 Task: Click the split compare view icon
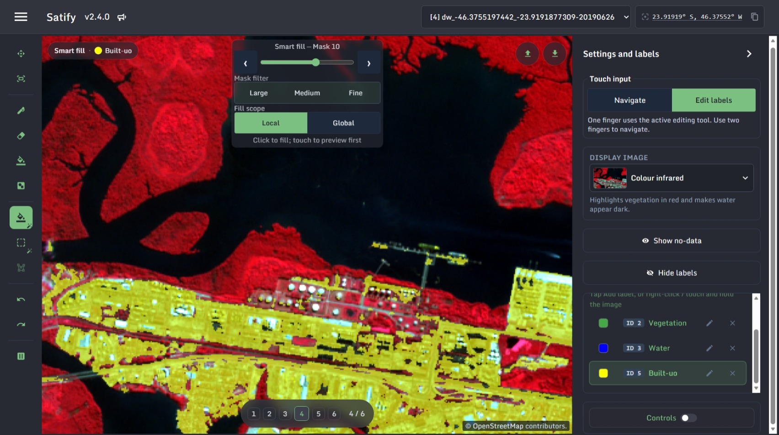coord(21,356)
